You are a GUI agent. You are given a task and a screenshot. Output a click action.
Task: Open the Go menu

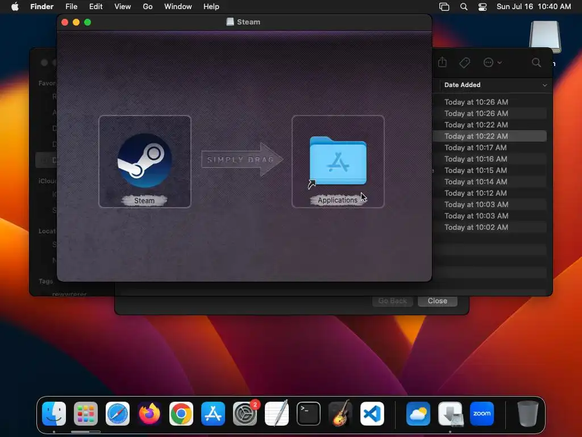tap(148, 7)
